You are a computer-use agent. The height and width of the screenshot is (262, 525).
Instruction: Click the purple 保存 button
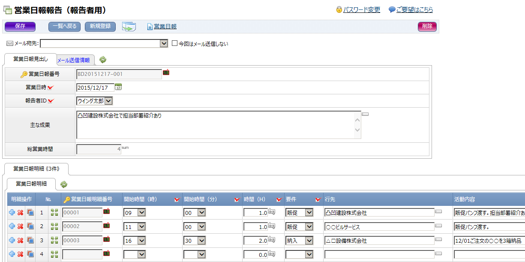[x=20, y=27]
